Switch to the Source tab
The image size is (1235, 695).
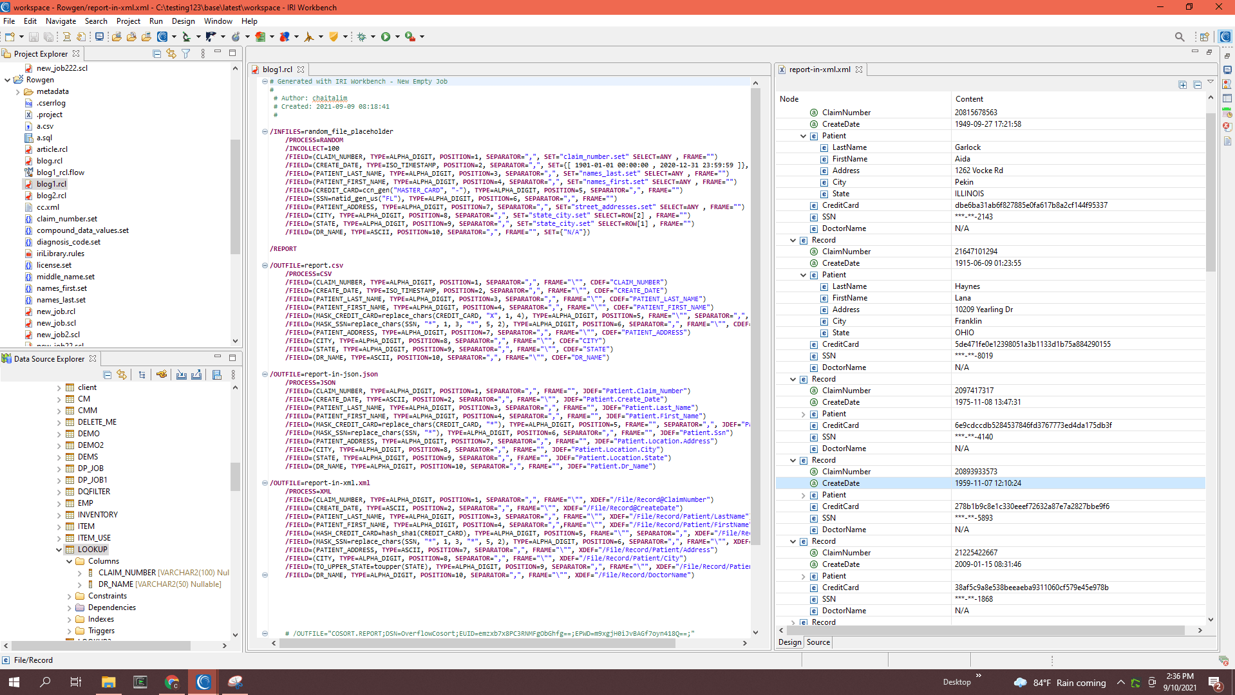[x=818, y=642]
